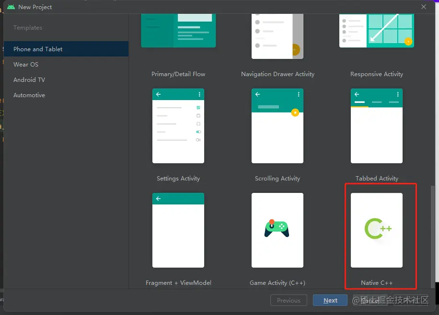Click the Scrolling Activity label
The width and height of the screenshot is (439, 315).
click(x=277, y=179)
